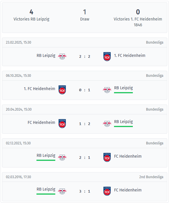
Task: Click Bundesliga label of 06.10.2024 match
Action: (x=155, y=75)
